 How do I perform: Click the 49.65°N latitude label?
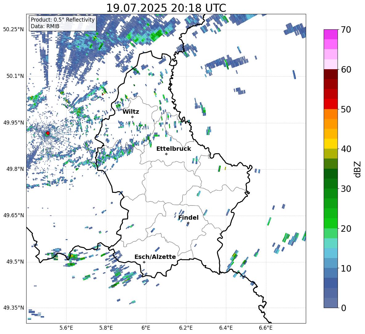tap(14, 215)
